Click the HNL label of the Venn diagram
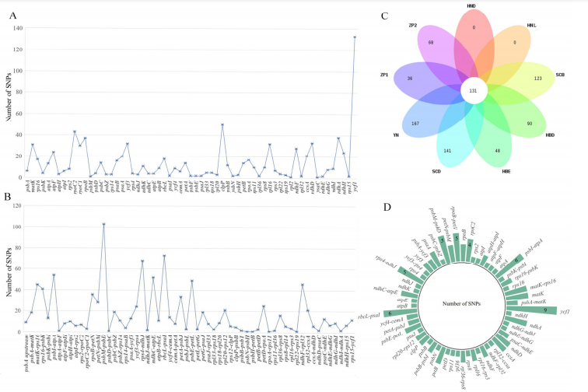 point(532,26)
